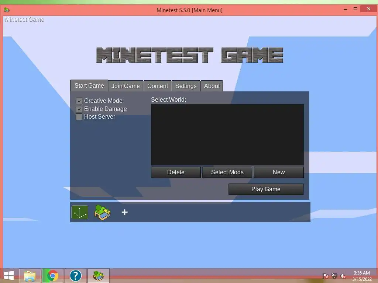The height and width of the screenshot is (283, 378).
Task: Click the taskbar clock showing 3:35 AM
Action: [362, 276]
